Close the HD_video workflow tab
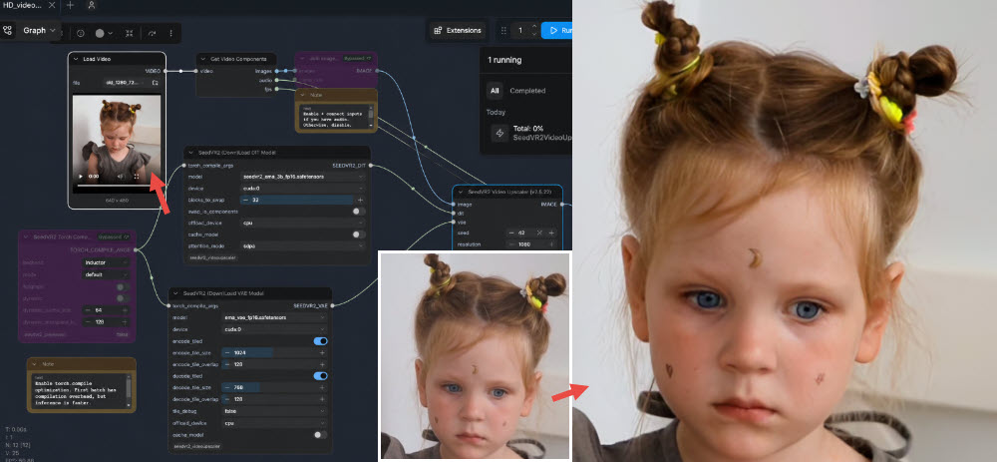Screen dimensions: 997x462 pyautogui.click(x=52, y=5)
